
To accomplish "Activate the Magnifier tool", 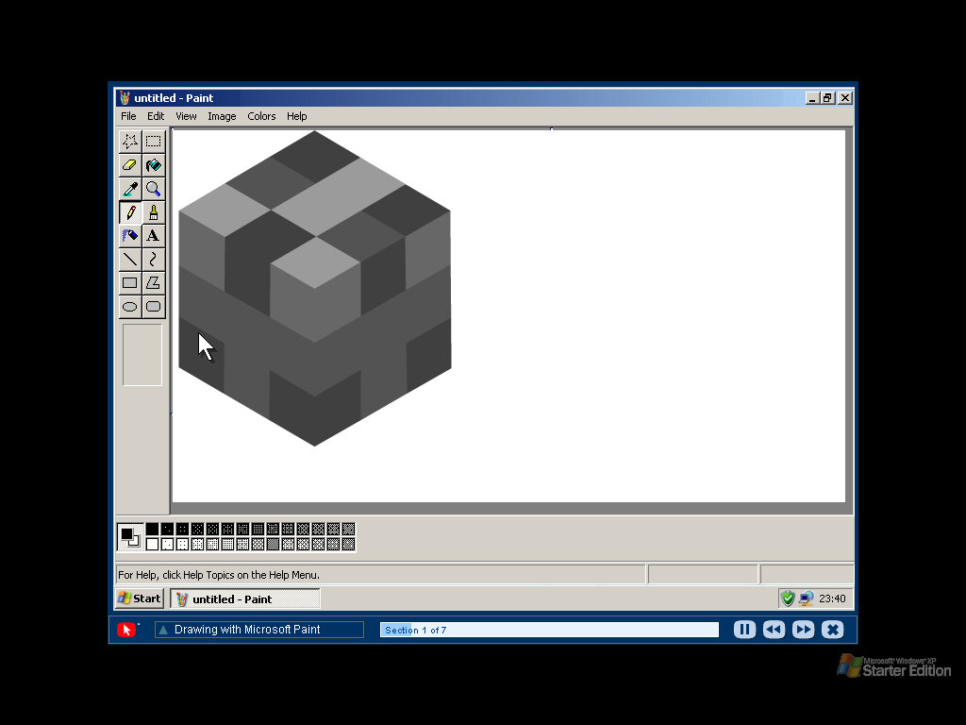I will pyautogui.click(x=153, y=189).
